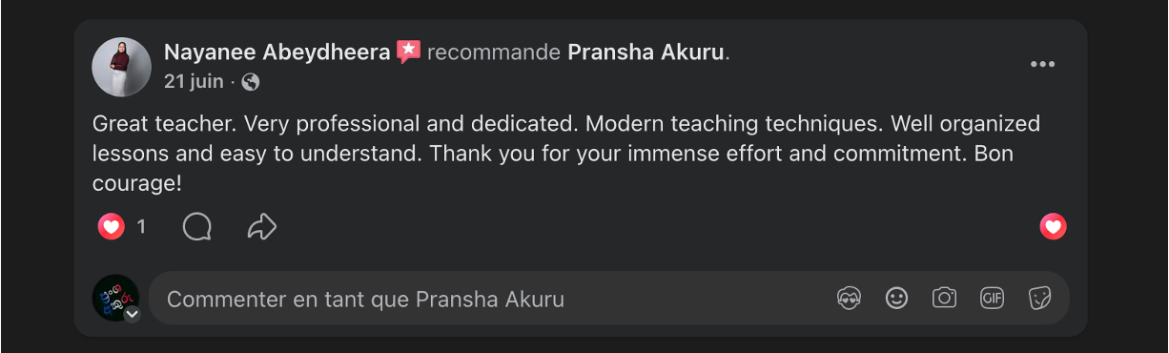Open the three-dot post options menu

1042,64
